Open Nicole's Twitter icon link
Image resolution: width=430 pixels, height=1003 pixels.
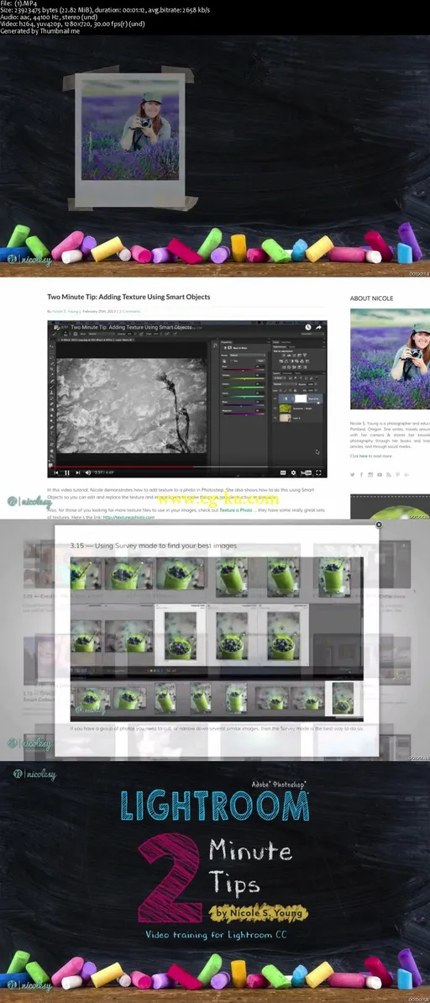click(353, 475)
